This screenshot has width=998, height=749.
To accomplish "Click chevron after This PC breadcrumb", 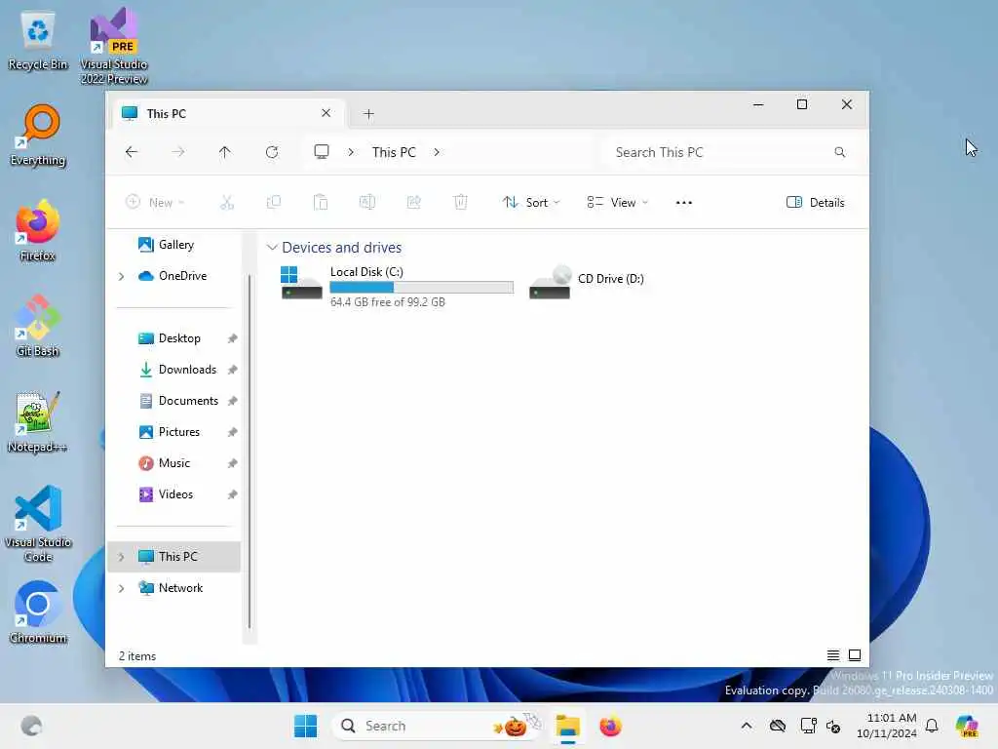I will [437, 152].
